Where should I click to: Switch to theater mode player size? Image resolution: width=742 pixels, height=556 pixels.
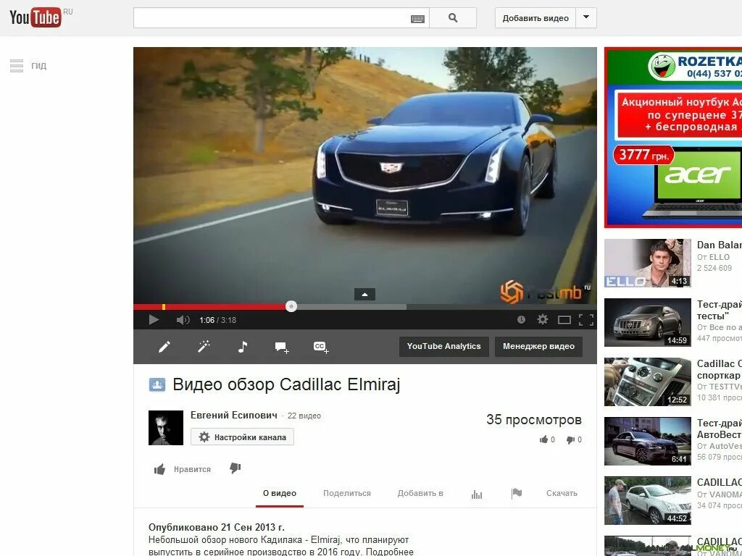pyautogui.click(x=564, y=320)
